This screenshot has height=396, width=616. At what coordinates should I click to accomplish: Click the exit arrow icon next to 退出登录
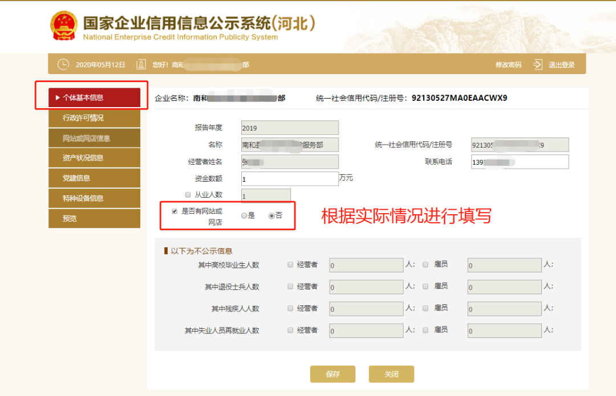click(x=537, y=64)
